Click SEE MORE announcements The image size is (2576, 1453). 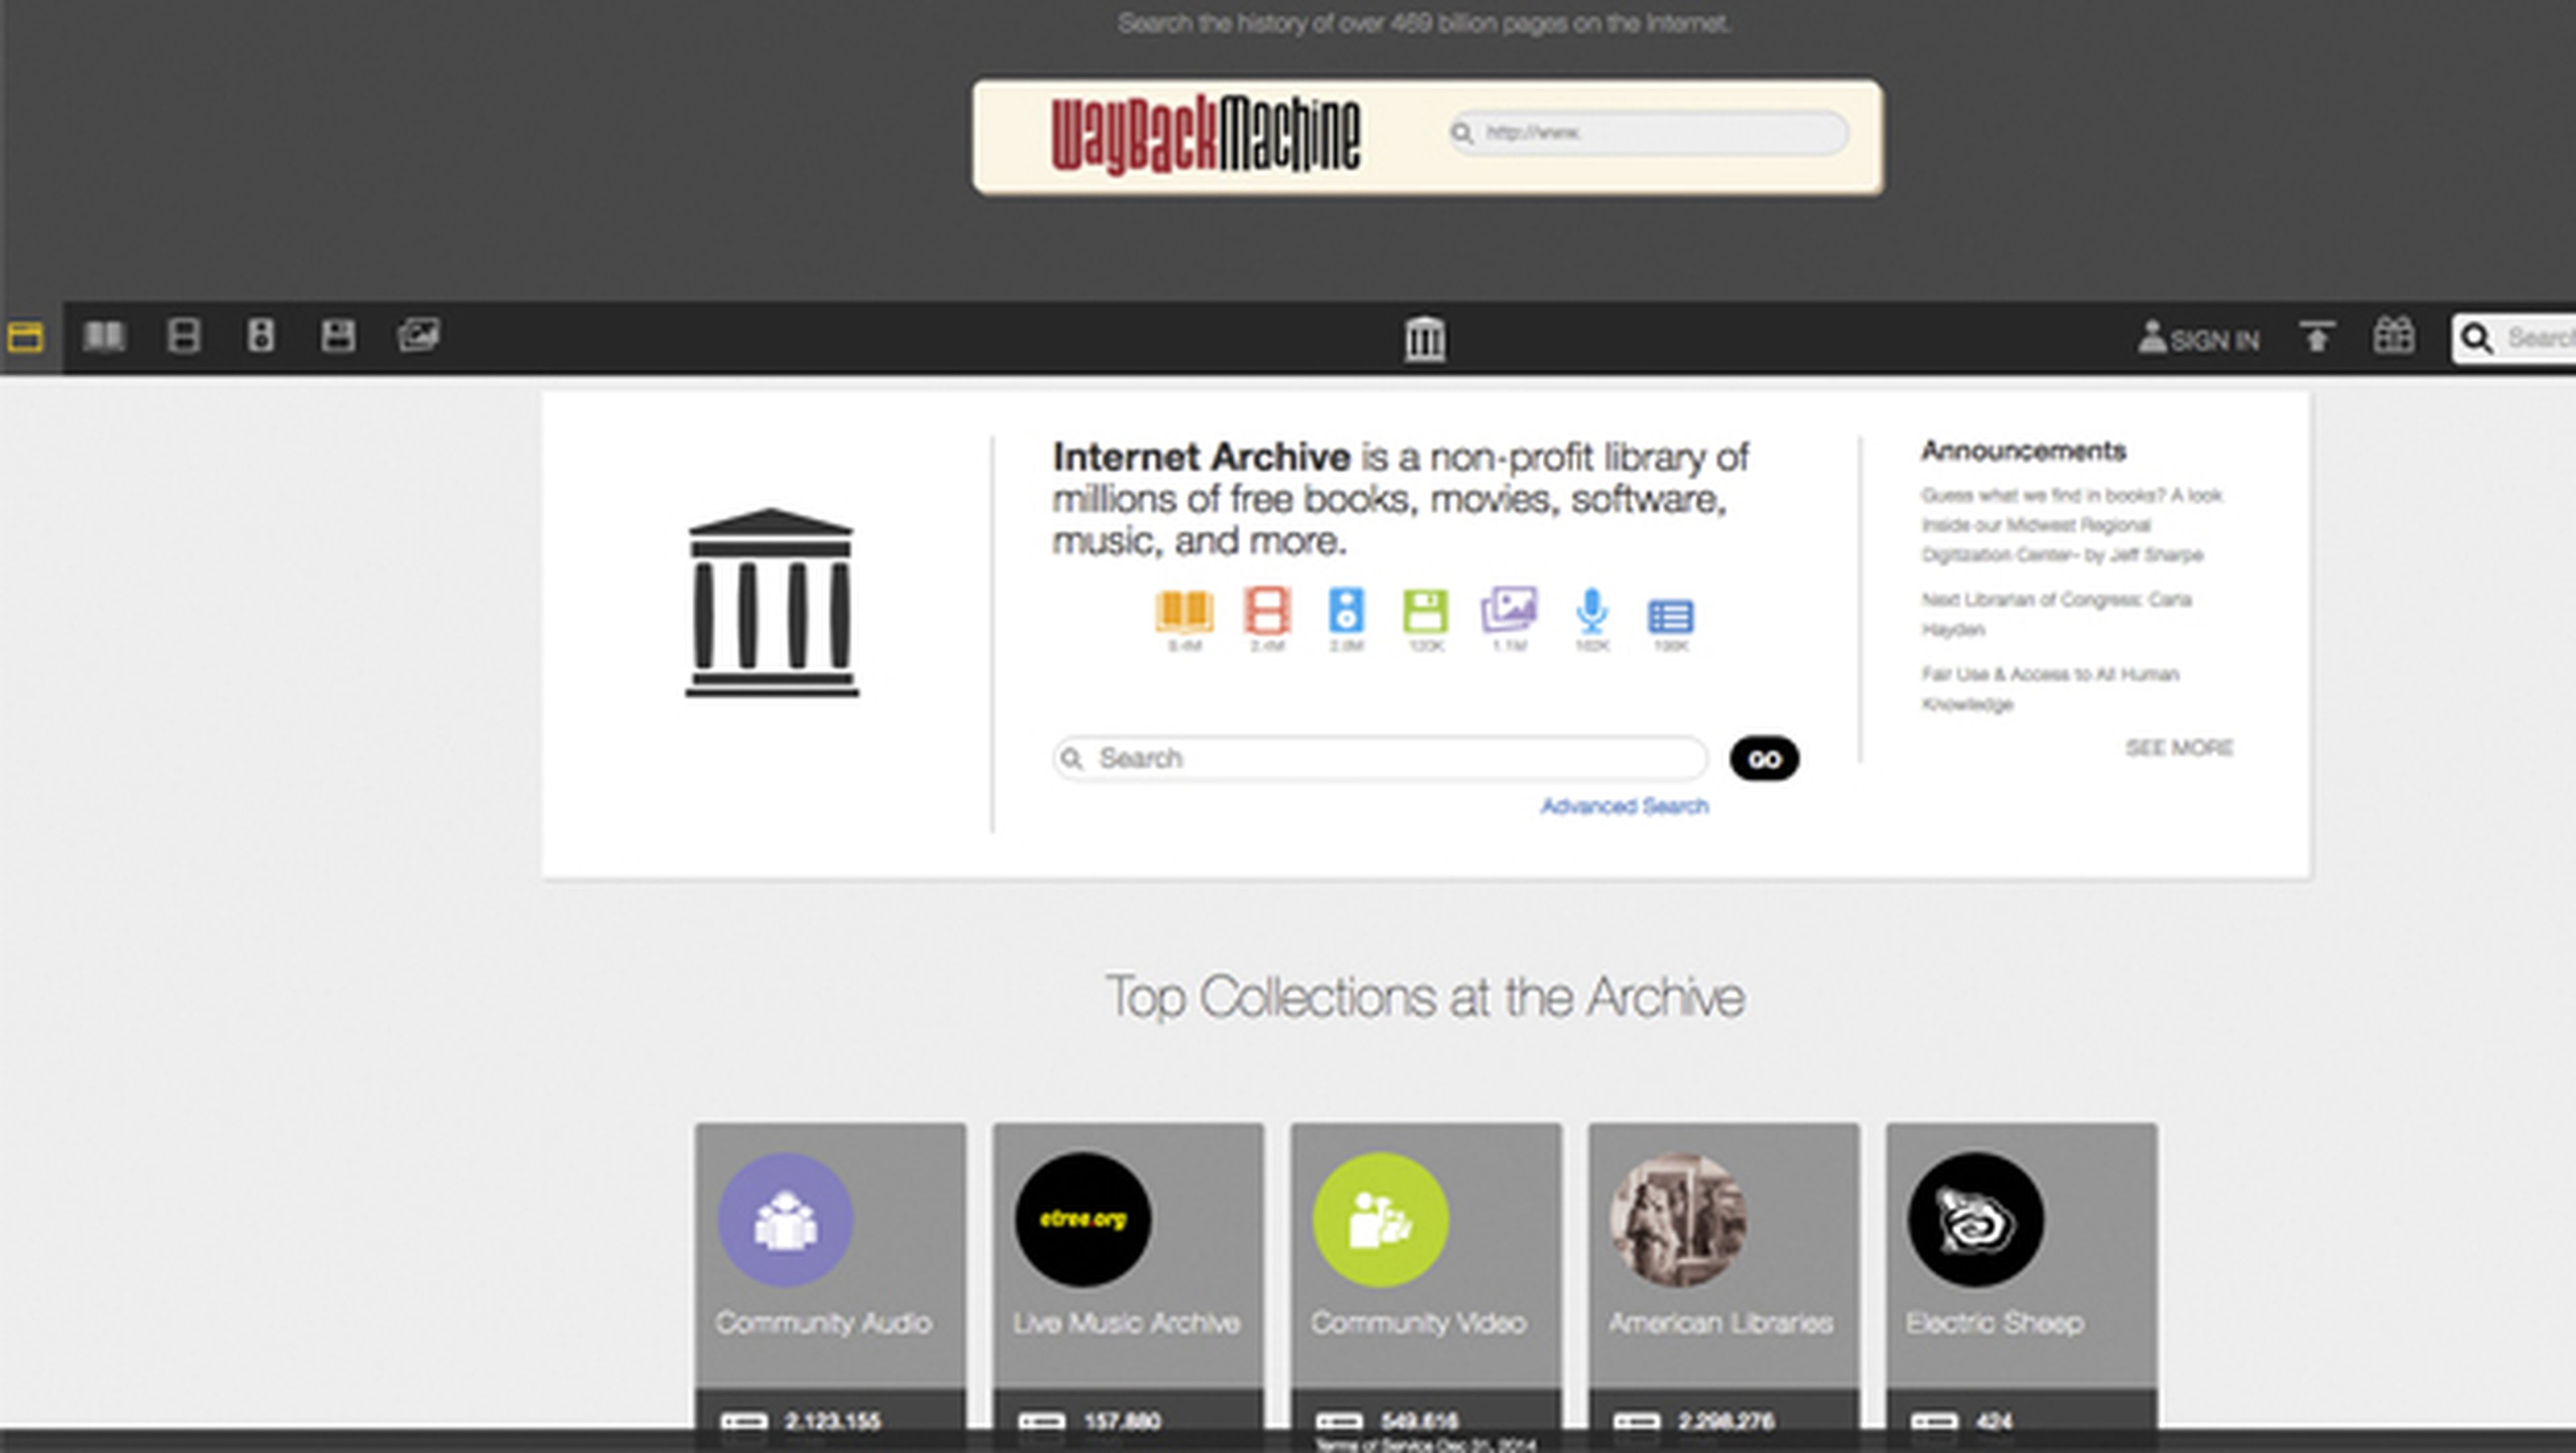pos(2179,748)
